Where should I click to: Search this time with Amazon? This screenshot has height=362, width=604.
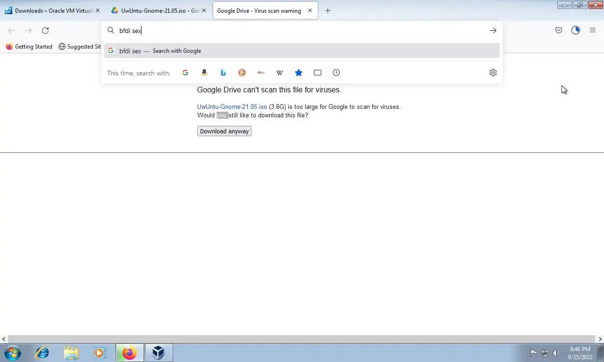point(204,73)
